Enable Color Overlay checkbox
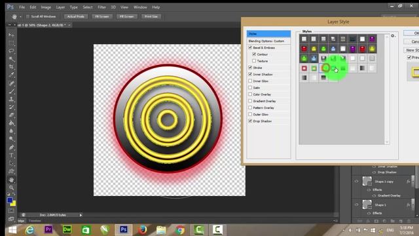Image resolution: width=419 pixels, height=236 pixels. coord(250,94)
